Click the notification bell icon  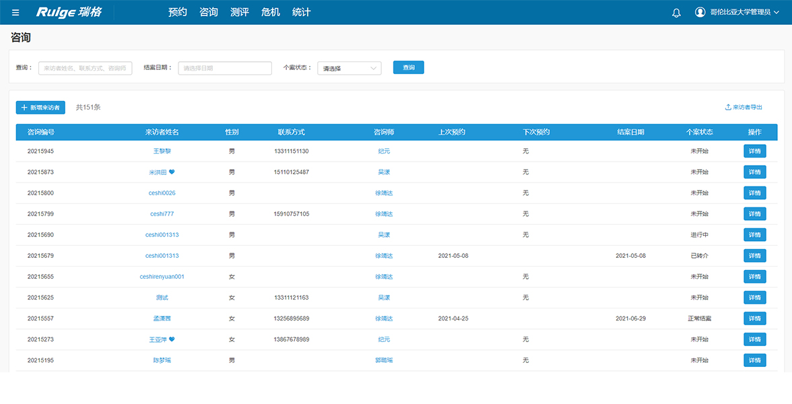pos(677,12)
